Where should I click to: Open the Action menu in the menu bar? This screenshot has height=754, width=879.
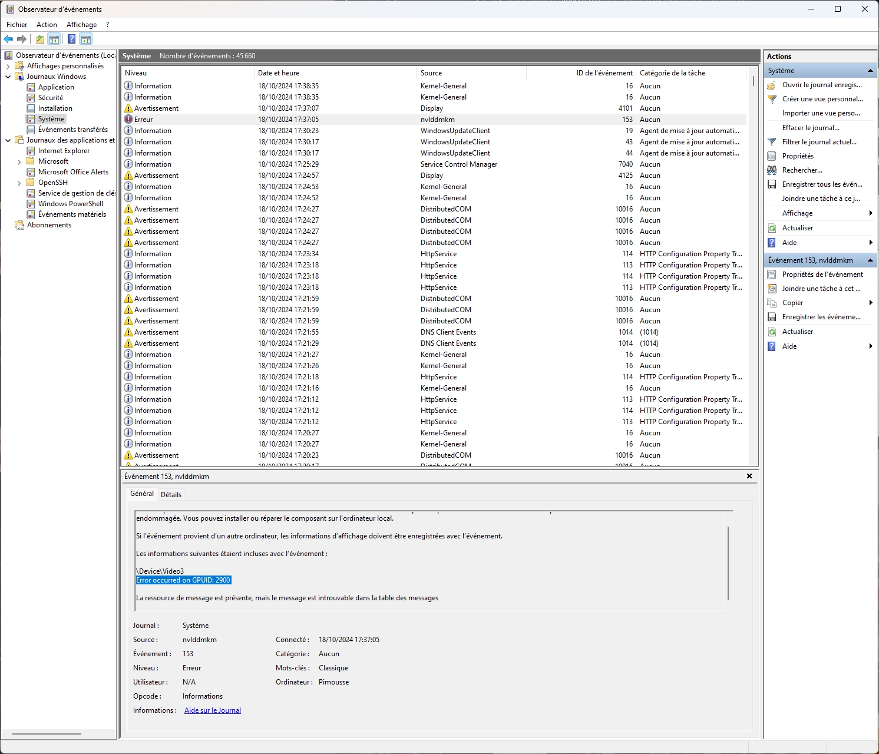tap(47, 25)
